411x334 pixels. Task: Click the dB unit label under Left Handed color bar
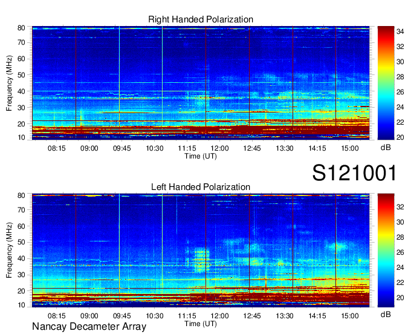pyautogui.click(x=386, y=314)
